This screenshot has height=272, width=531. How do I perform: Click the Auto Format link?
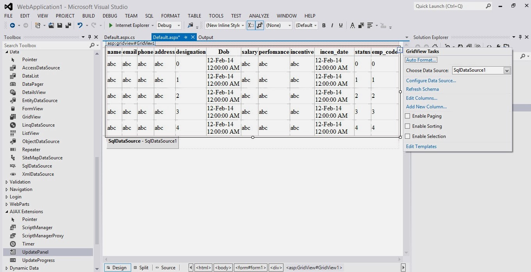tap(421, 60)
